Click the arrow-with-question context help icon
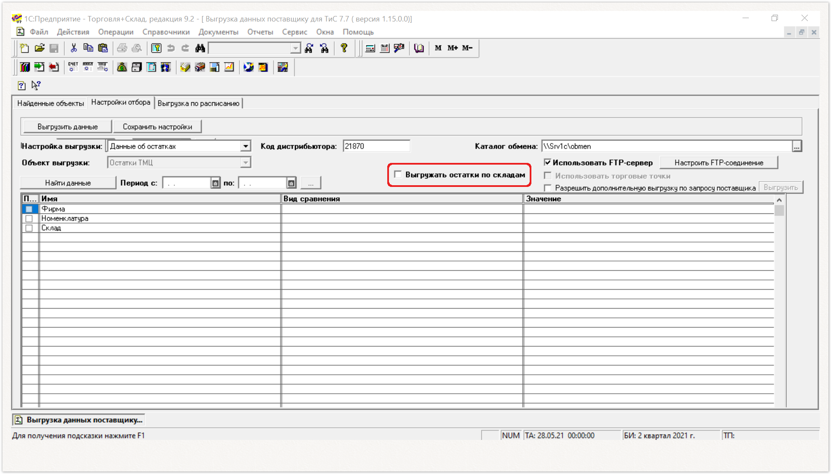 [36, 85]
